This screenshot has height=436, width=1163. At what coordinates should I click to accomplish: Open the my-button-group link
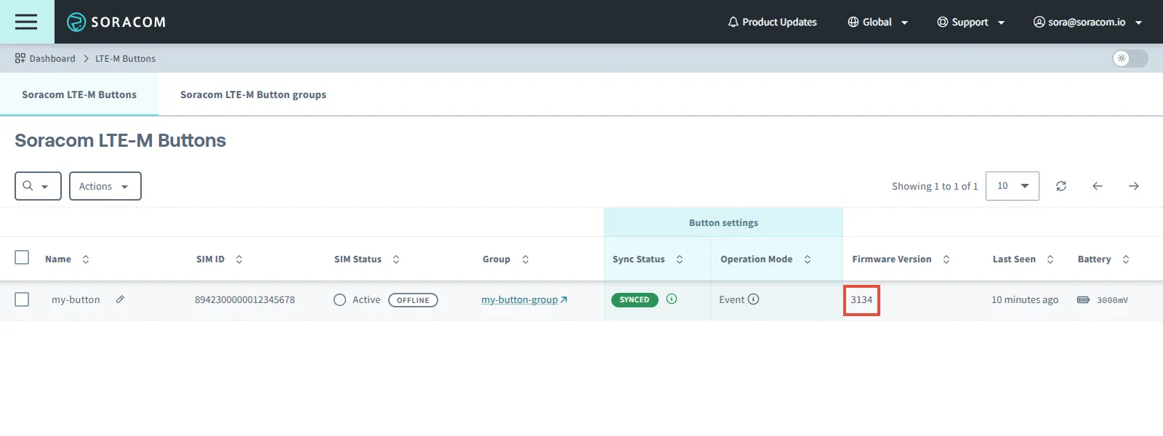524,299
